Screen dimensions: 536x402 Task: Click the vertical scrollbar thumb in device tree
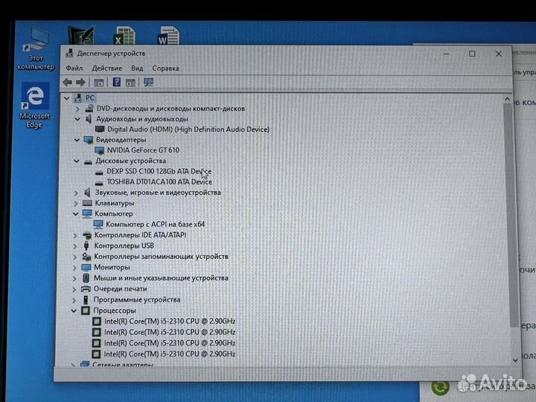tap(509, 215)
